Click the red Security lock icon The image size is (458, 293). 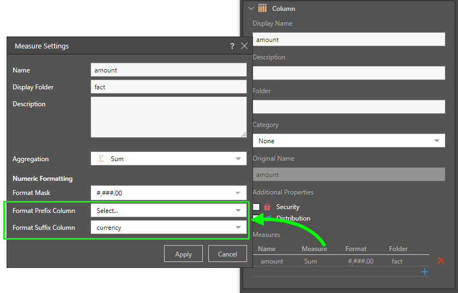(x=267, y=207)
